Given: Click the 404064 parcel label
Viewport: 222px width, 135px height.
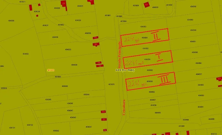Looking at the screenshot, I should click(x=198, y=63).
